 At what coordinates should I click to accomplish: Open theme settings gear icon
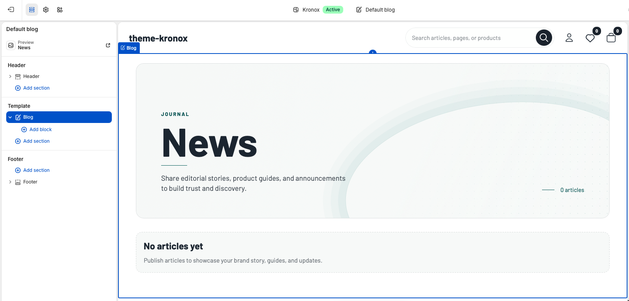[x=46, y=10]
